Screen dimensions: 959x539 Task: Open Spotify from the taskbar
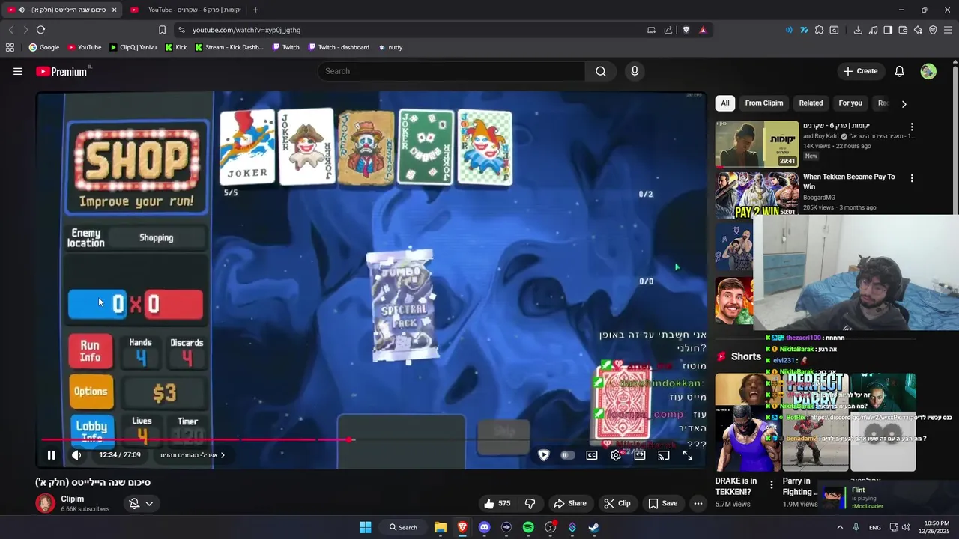point(528,527)
